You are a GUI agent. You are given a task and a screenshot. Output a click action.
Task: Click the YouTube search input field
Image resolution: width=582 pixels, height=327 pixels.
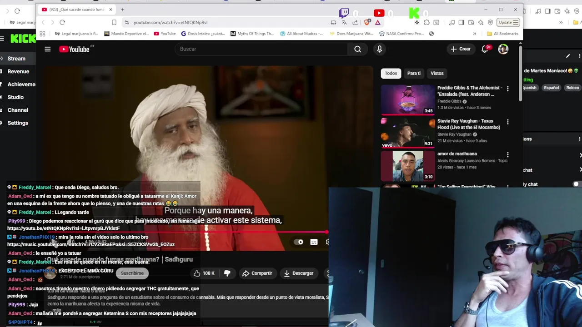click(x=261, y=49)
